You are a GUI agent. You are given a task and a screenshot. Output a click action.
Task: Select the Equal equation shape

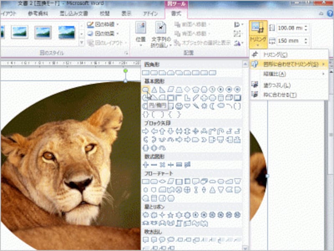click(179, 165)
